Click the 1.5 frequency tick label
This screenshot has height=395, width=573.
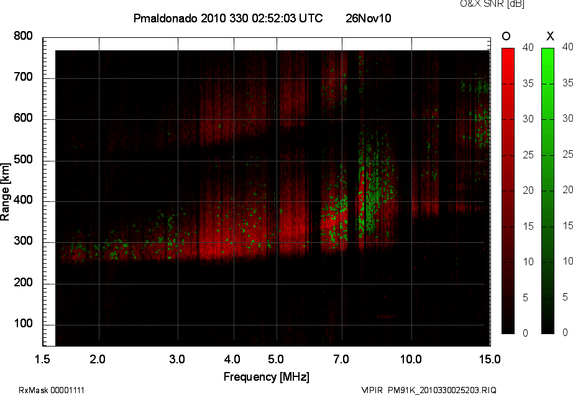pyautogui.click(x=42, y=359)
